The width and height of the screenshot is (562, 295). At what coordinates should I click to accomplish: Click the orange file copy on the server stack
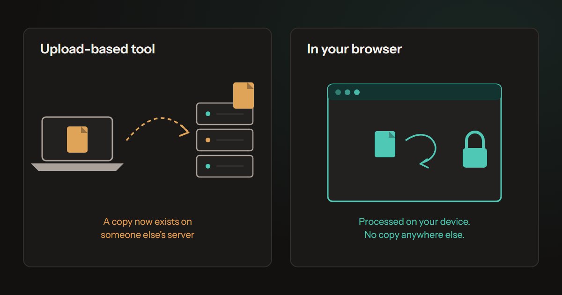pos(244,96)
